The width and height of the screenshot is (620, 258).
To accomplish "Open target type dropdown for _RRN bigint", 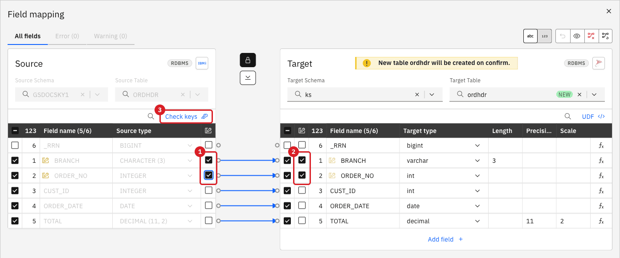I will click(477, 145).
